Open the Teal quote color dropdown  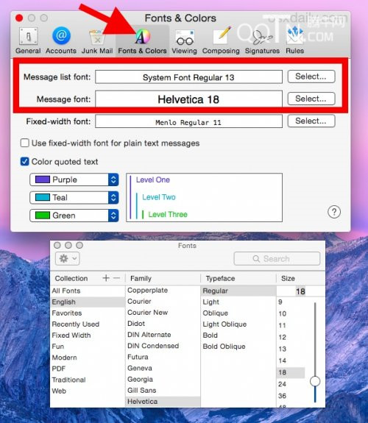click(x=74, y=197)
